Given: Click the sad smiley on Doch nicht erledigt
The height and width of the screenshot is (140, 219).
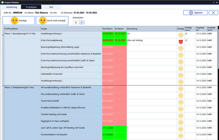Looking at the screenshot, I should tap(43, 21).
